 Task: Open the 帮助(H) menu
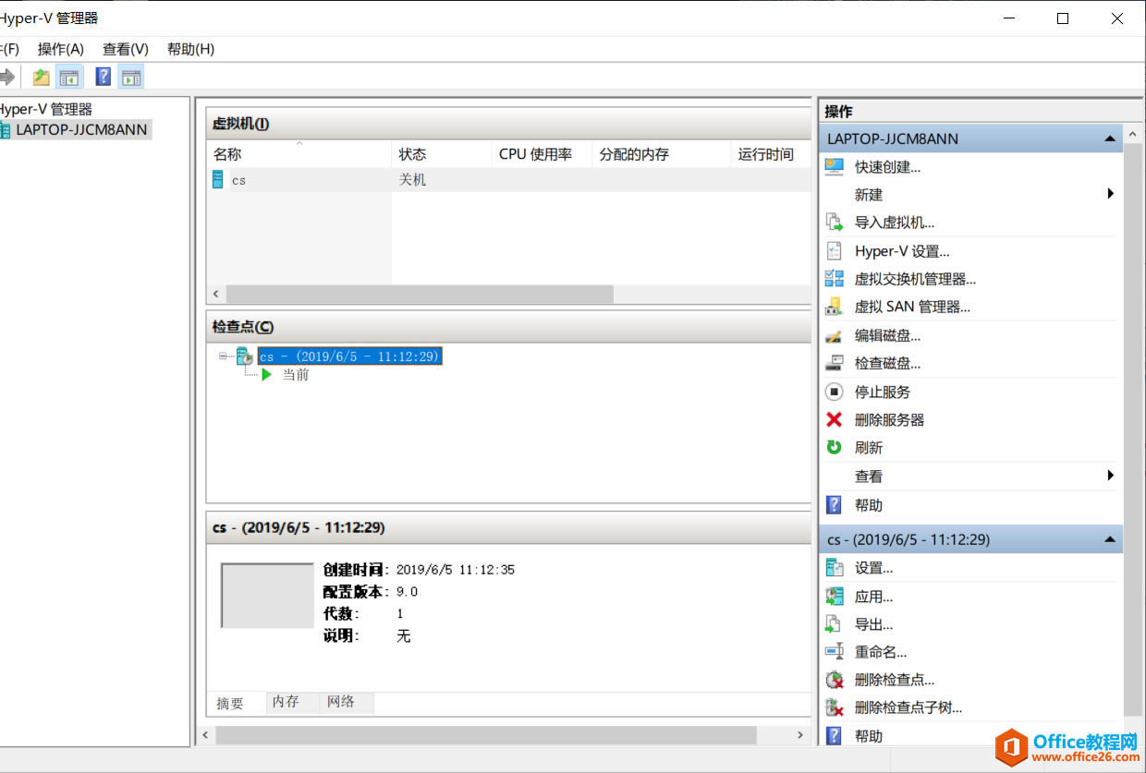(x=190, y=49)
